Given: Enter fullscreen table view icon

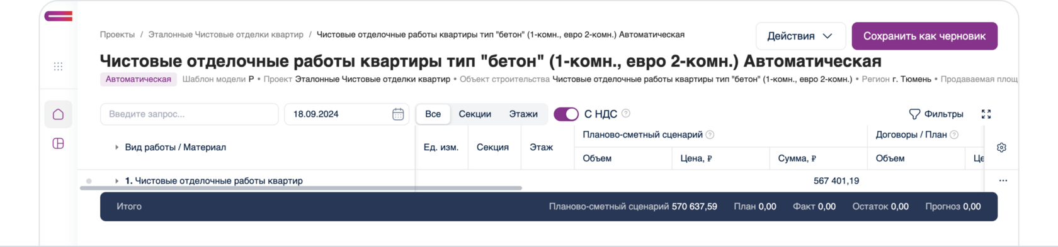Looking at the screenshot, I should click(x=986, y=114).
